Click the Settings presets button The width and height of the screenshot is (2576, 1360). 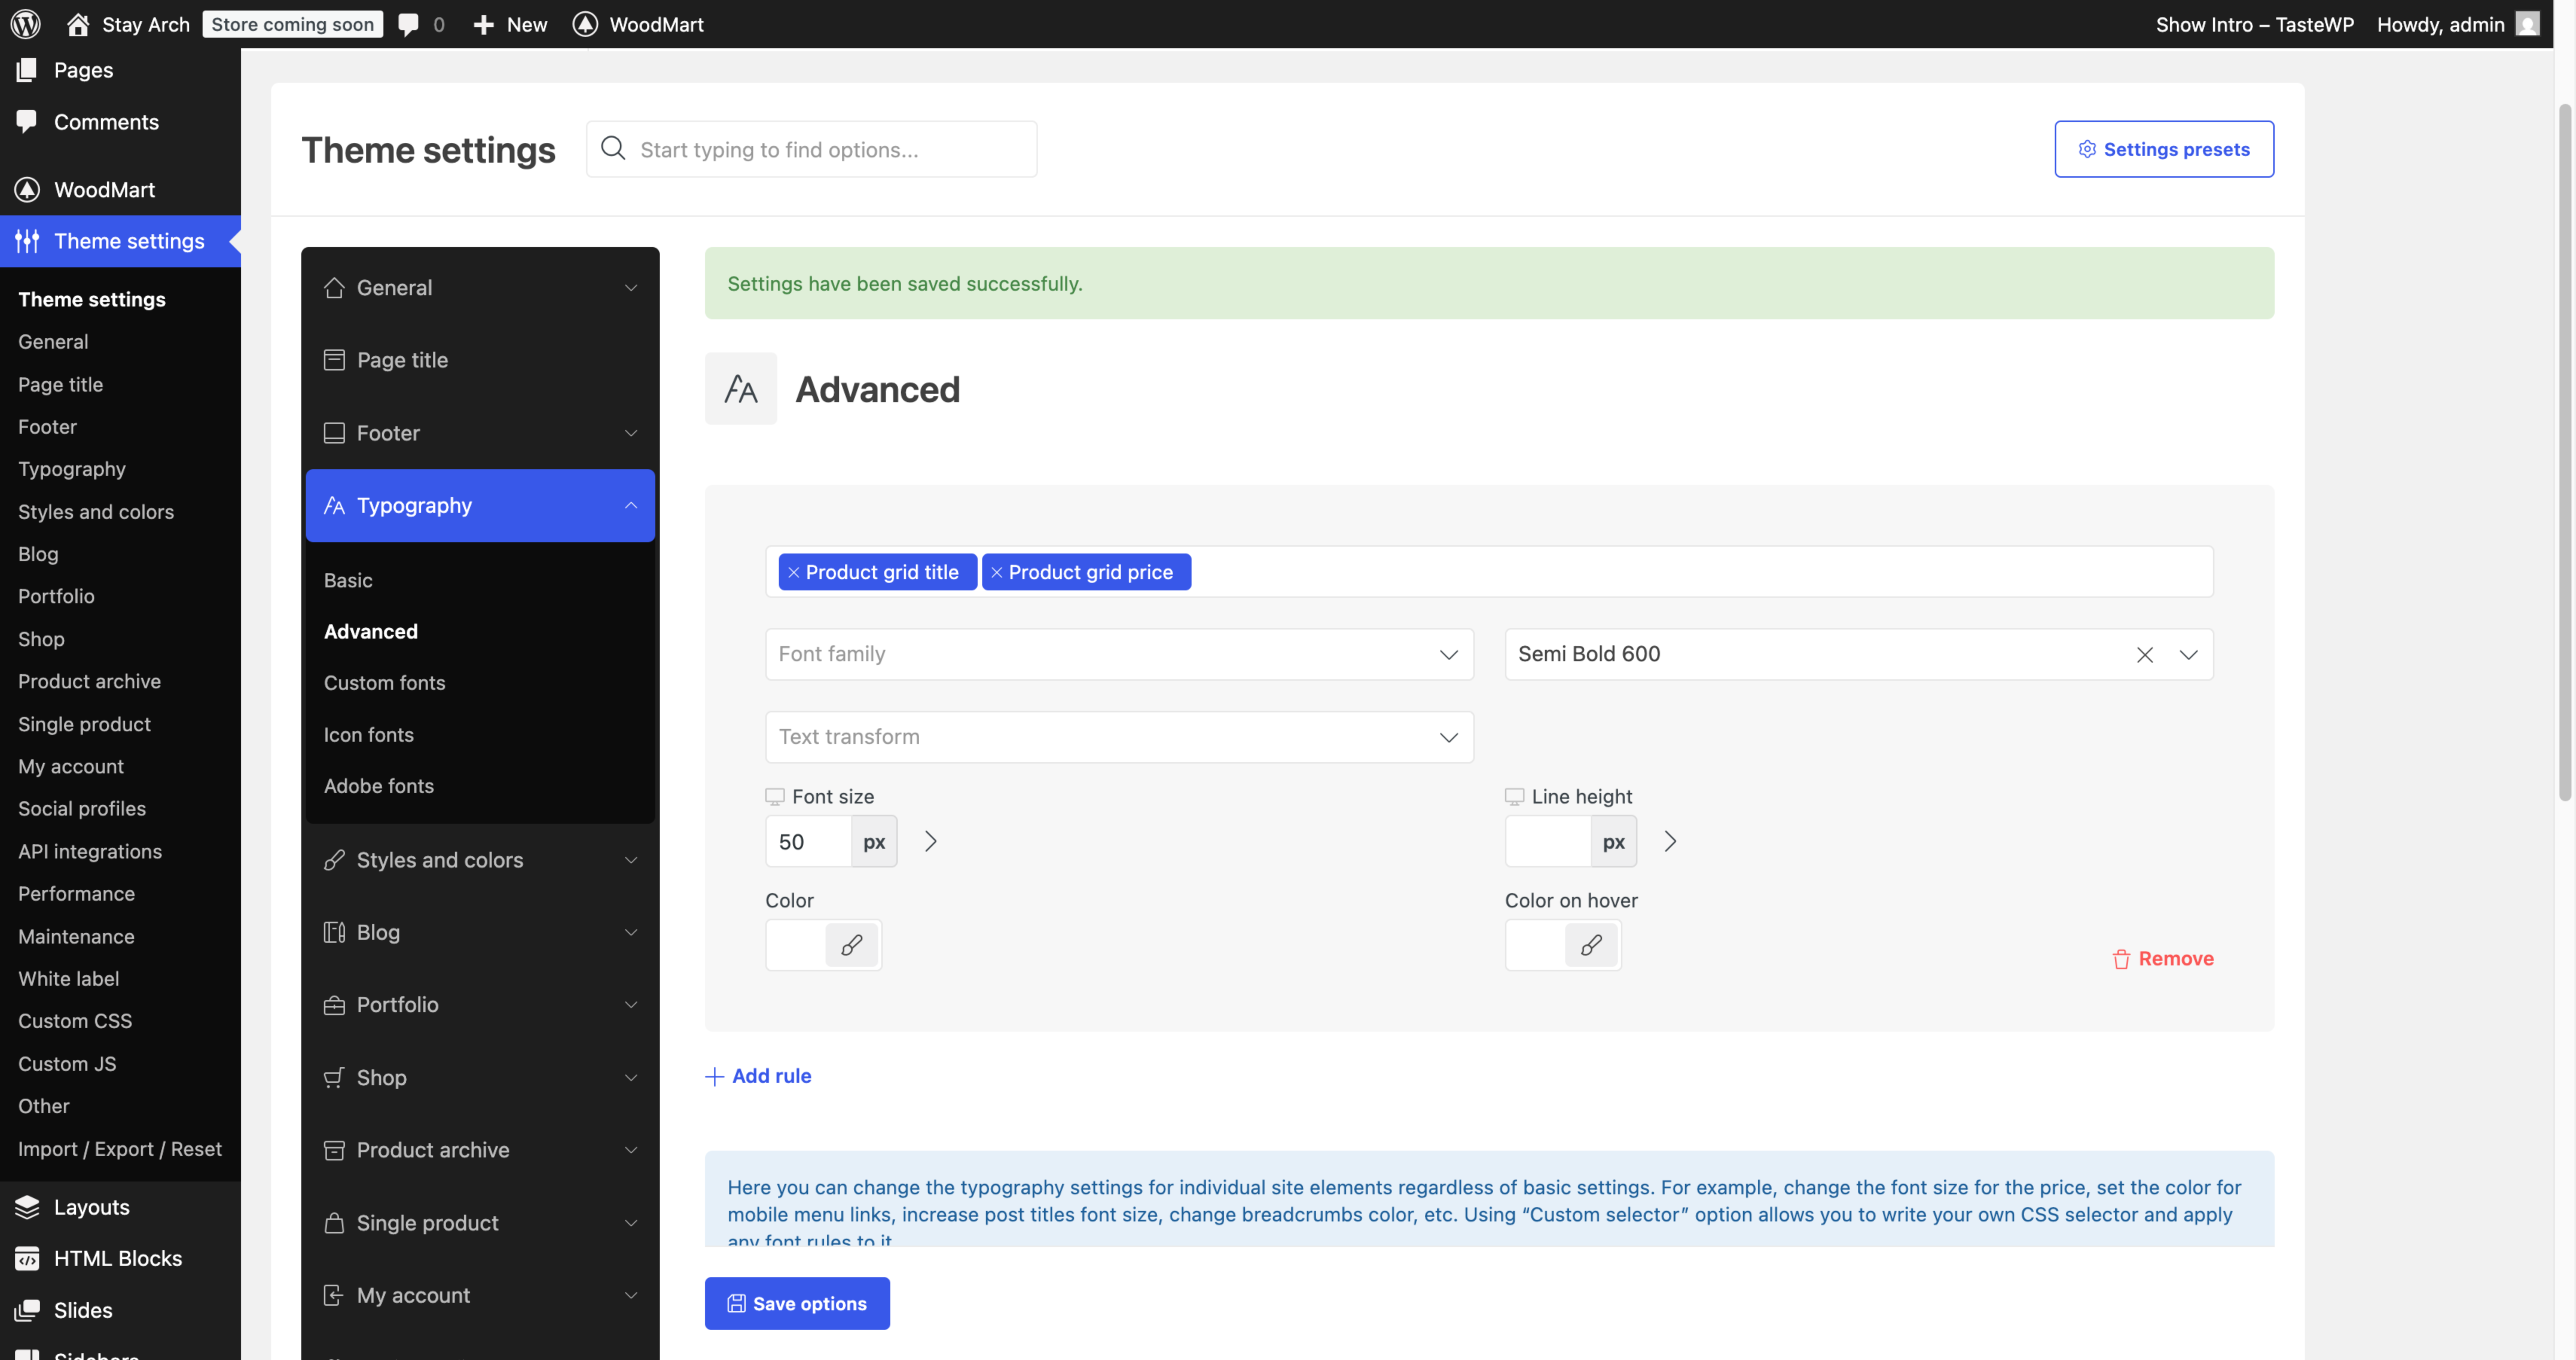click(2164, 149)
